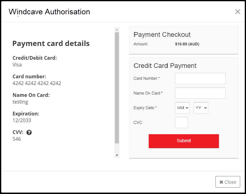Click the gray scrollbar thumb
246x194 pixels.
click(x=117, y=88)
